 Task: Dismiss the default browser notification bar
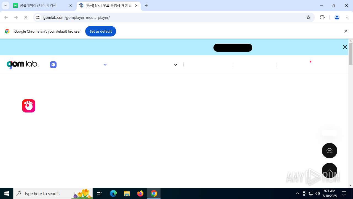346,31
